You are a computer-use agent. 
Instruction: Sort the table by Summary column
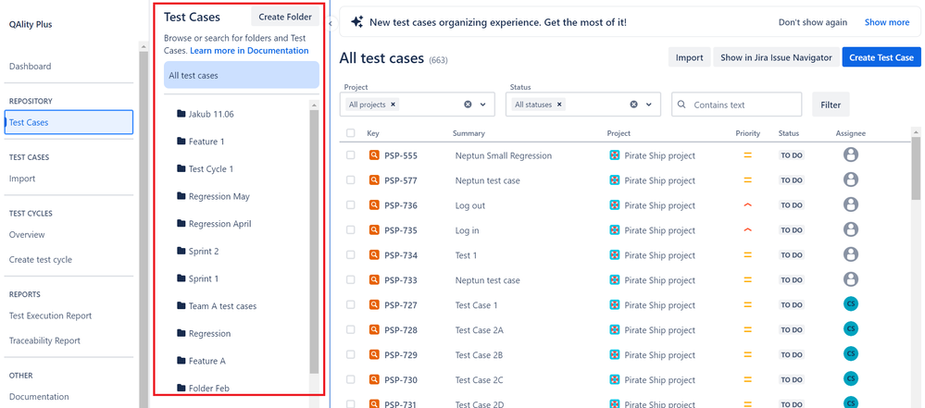[469, 133]
